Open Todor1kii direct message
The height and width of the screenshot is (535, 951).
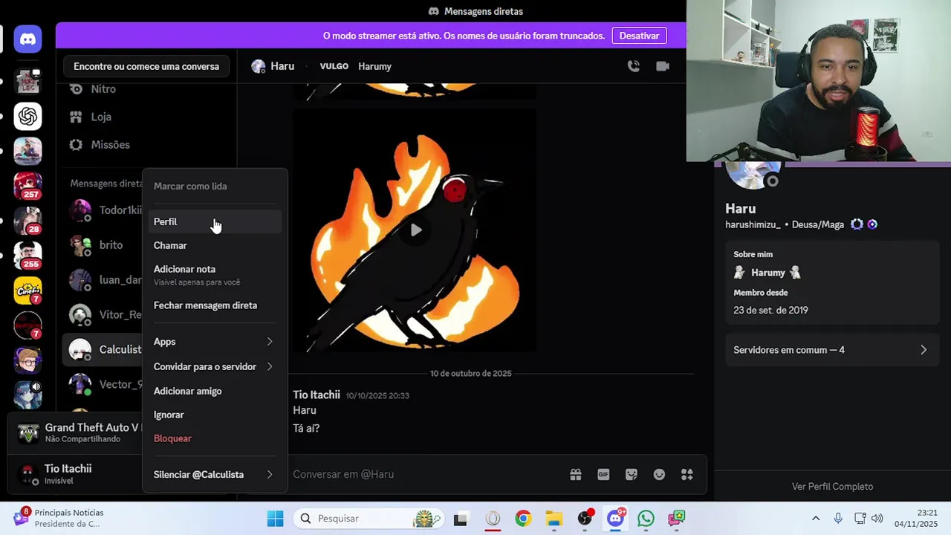coord(103,210)
